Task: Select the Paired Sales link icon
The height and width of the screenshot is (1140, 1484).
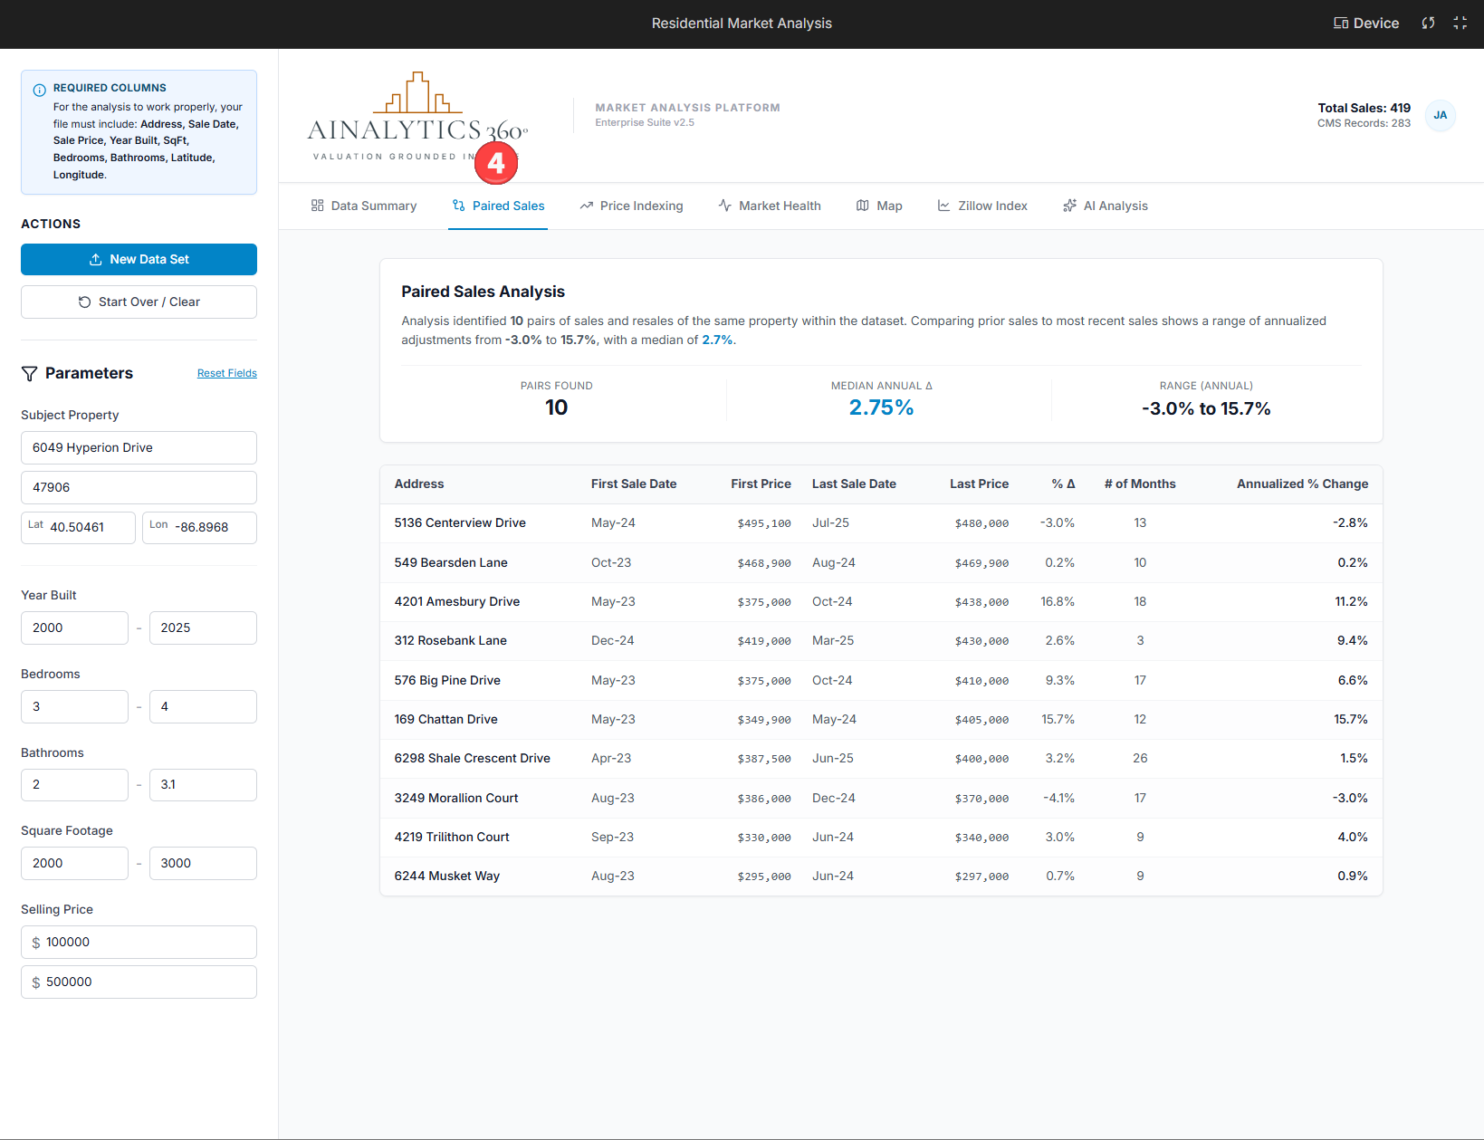Action: tap(458, 206)
